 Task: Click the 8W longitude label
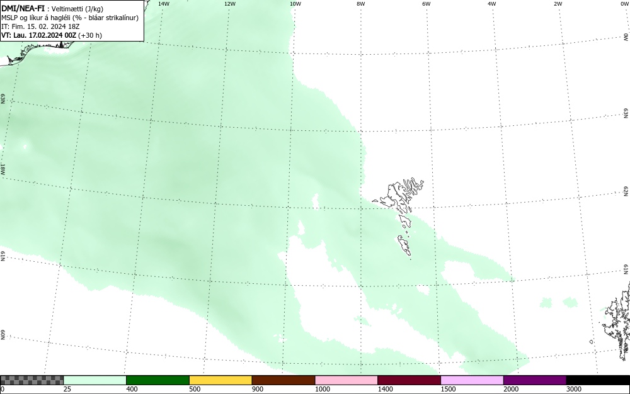[361, 4]
